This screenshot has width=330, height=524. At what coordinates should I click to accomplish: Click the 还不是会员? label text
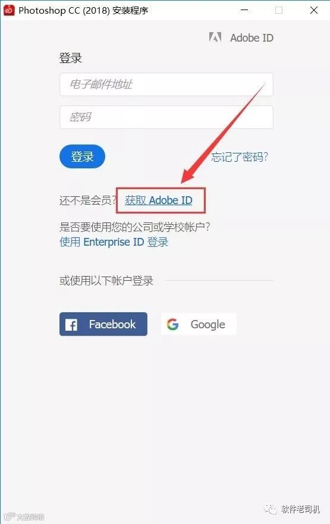coord(88,200)
